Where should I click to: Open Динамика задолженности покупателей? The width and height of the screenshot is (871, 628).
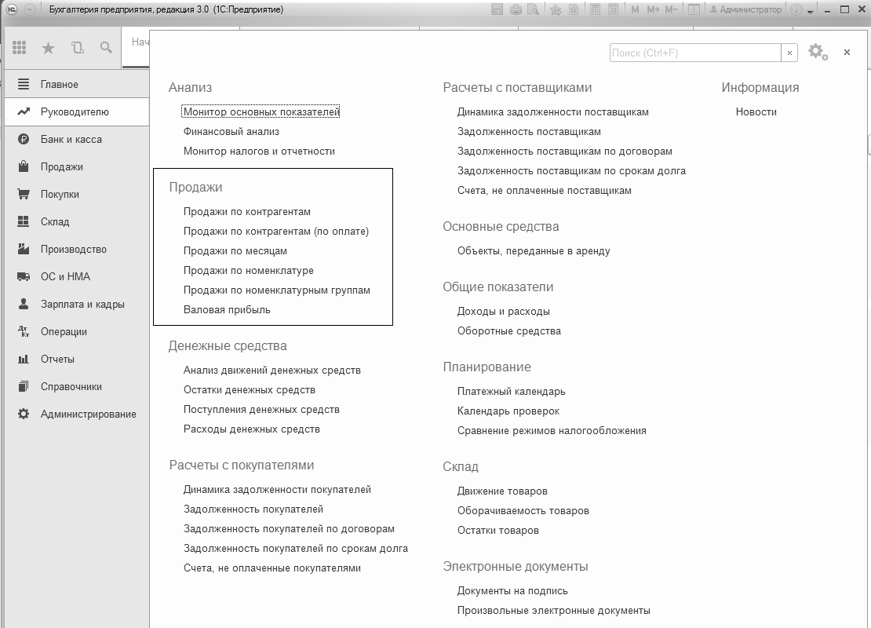277,490
